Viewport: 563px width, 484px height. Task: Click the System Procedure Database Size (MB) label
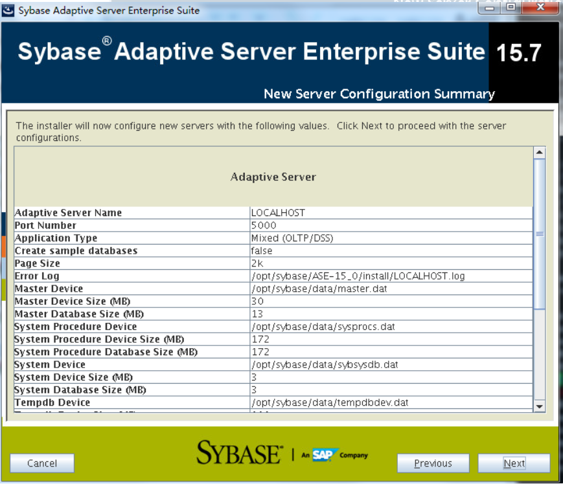pyautogui.click(x=106, y=352)
